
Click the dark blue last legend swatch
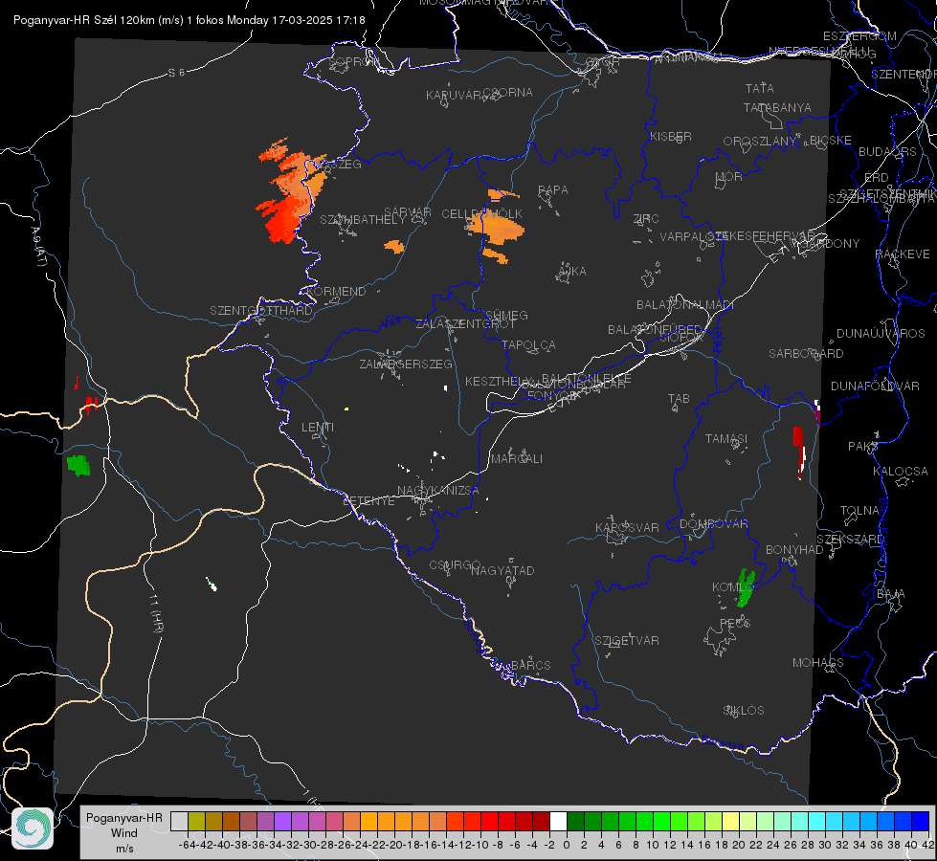pyautogui.click(x=921, y=821)
